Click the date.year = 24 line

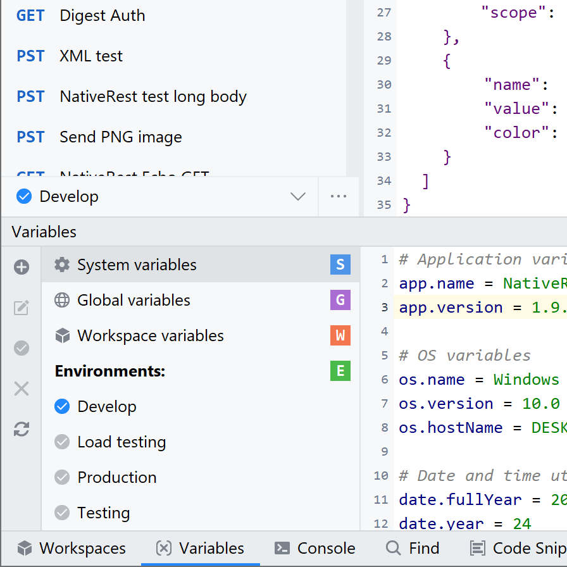(465, 523)
